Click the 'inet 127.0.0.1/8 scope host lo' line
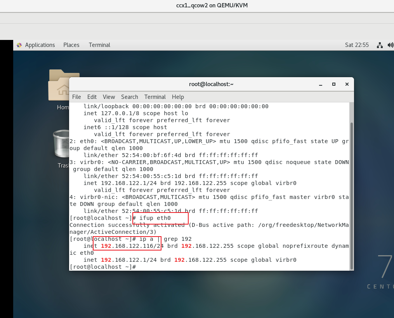Viewport: 394px width, 318px height. click(136, 113)
